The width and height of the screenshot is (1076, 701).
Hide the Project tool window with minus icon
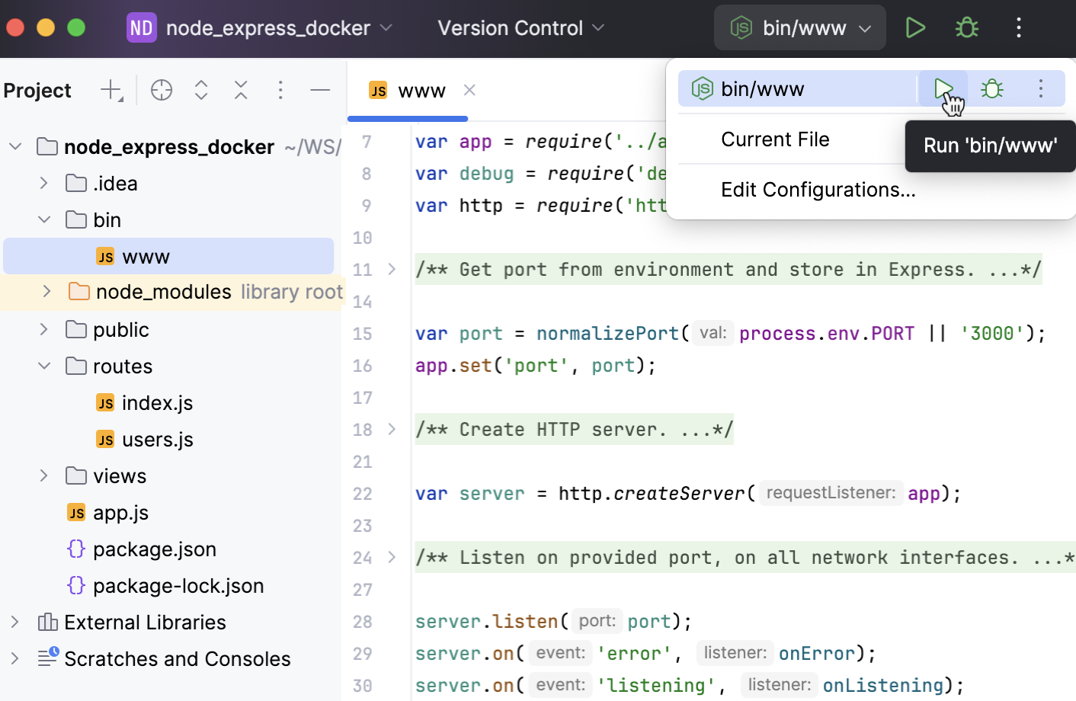(x=320, y=90)
